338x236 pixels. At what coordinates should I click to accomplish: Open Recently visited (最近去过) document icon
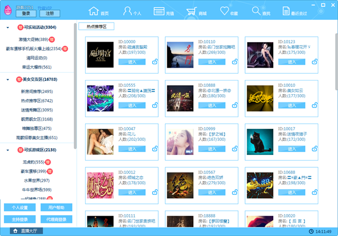click(x=286, y=11)
